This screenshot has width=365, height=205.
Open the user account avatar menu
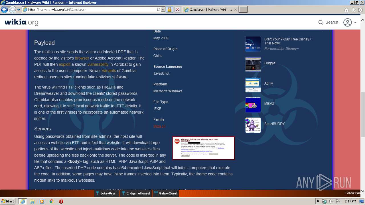347,22
